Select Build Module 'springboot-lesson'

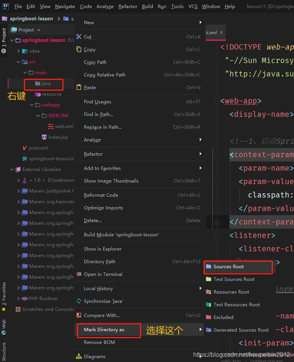click(140, 234)
